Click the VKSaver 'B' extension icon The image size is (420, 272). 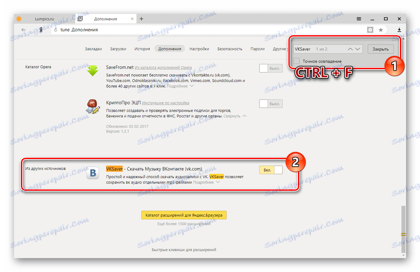[x=93, y=173]
